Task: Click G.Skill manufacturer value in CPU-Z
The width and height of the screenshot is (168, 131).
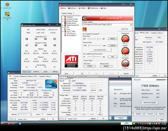Action: (x=80, y=88)
